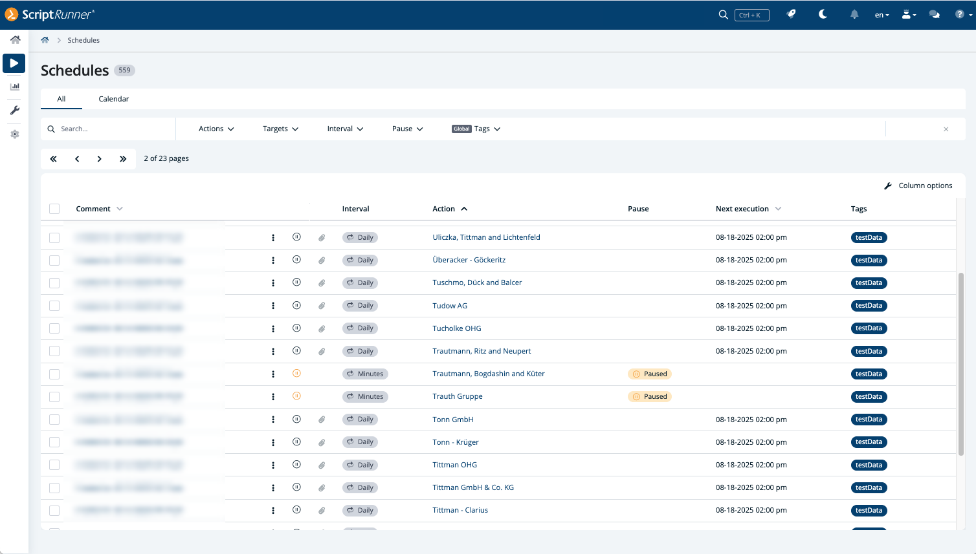Open the Run section in the sidebar
Screen dimensions: 976x554
(x=14, y=63)
